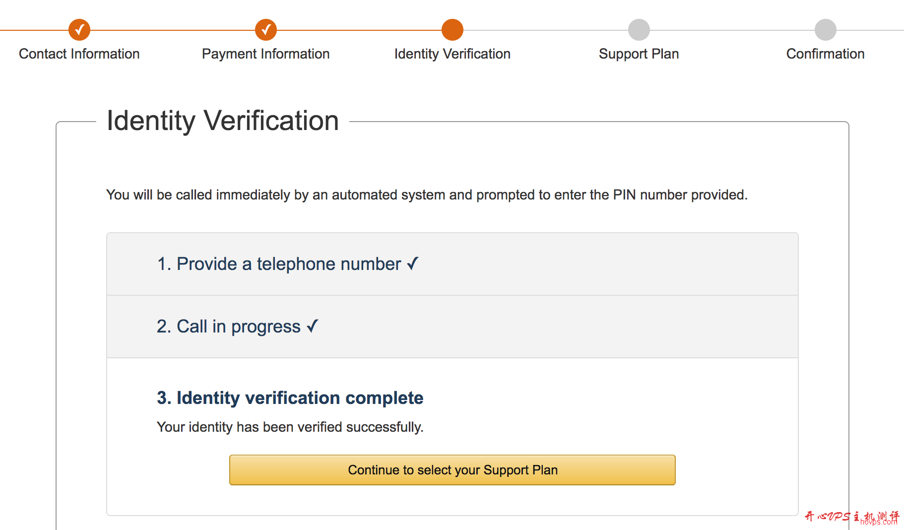Click the checkmark beside 'Provide a telephone number'

[x=413, y=264]
